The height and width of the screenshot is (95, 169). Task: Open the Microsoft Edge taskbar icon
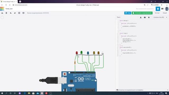click(x=25, y=93)
